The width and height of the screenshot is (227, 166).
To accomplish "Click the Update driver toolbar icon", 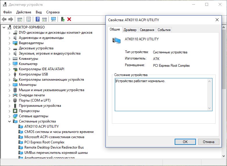I will point(62,19).
